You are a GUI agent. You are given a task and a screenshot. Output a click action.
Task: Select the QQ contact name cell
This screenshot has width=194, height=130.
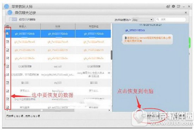tap(25, 67)
